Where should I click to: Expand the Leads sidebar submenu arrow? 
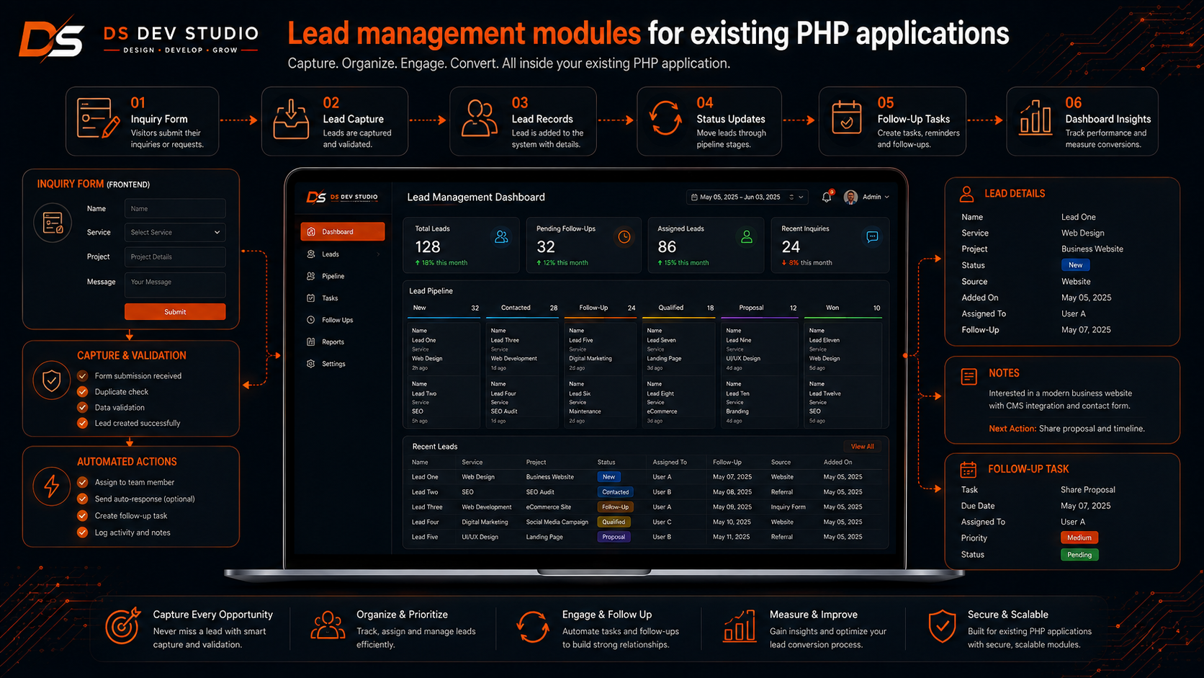(378, 254)
